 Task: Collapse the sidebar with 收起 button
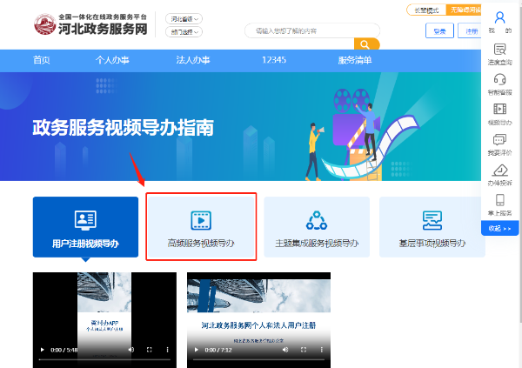click(x=499, y=228)
